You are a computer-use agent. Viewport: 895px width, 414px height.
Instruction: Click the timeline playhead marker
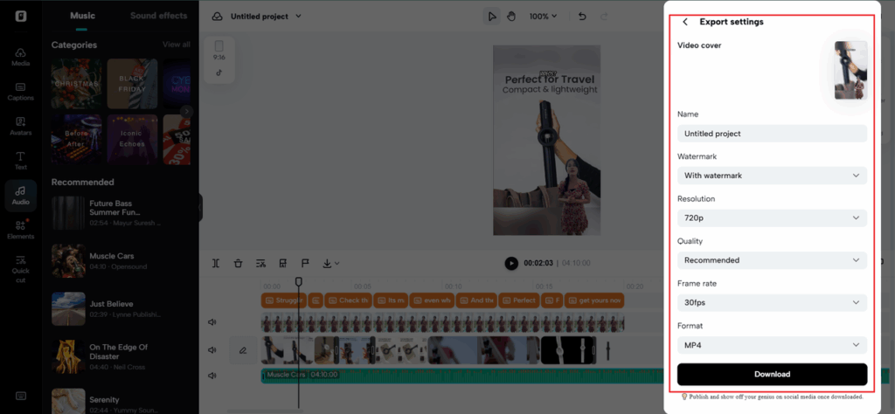click(298, 282)
